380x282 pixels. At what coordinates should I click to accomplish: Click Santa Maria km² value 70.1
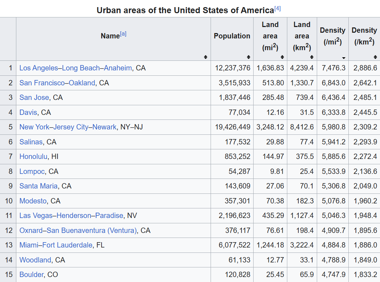[x=307, y=186]
